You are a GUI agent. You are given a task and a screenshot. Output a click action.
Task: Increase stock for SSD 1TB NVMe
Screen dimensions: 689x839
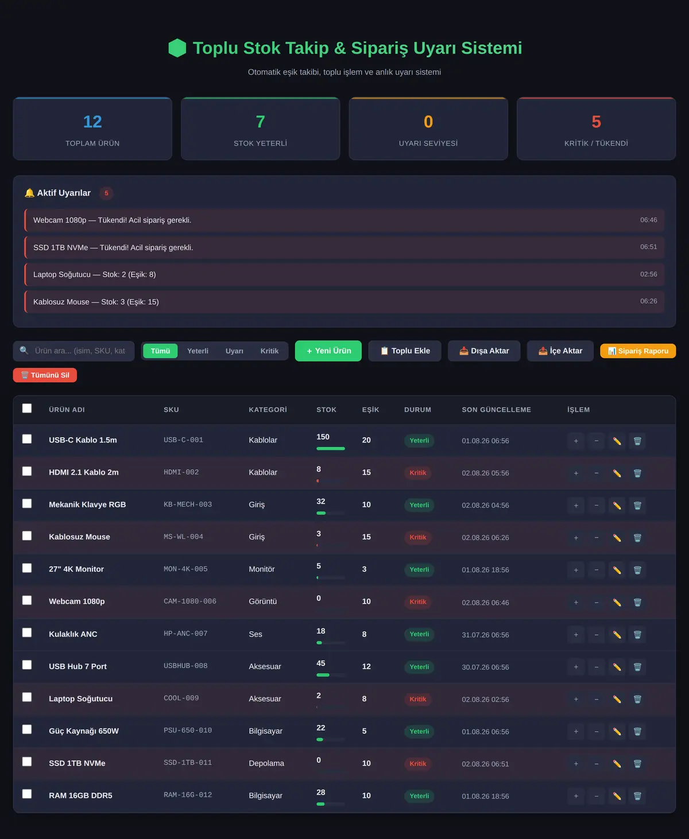(x=576, y=764)
